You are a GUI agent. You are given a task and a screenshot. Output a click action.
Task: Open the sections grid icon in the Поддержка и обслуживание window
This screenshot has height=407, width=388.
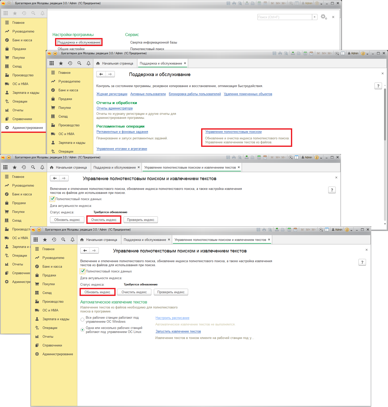coord(52,63)
